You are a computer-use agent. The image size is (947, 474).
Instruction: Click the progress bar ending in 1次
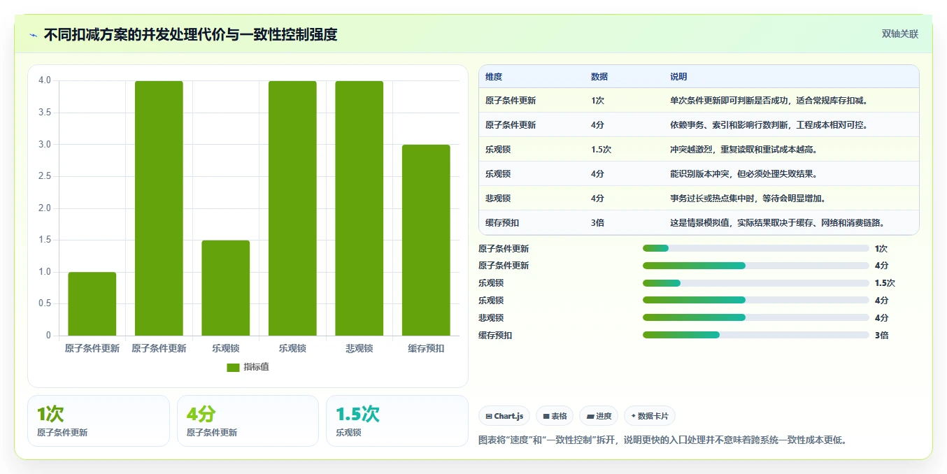coord(755,248)
